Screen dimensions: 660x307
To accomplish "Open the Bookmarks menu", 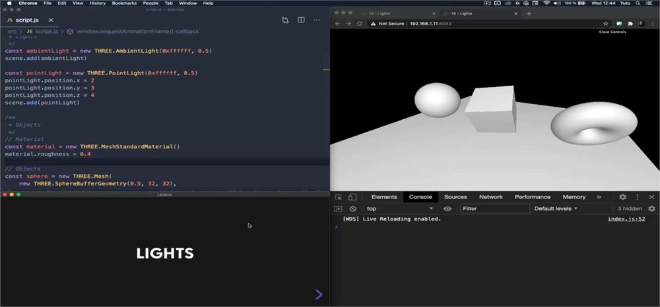I will click(125, 3).
